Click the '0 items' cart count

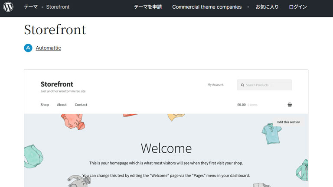pyautogui.click(x=252, y=105)
